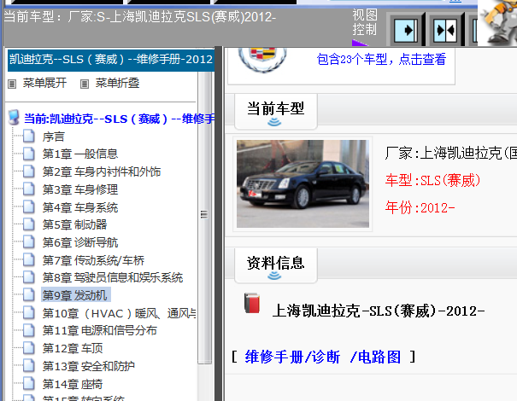This screenshot has width=517, height=401.
Task: Click the page icon next to 第12章 车顶
Action: coord(29,348)
